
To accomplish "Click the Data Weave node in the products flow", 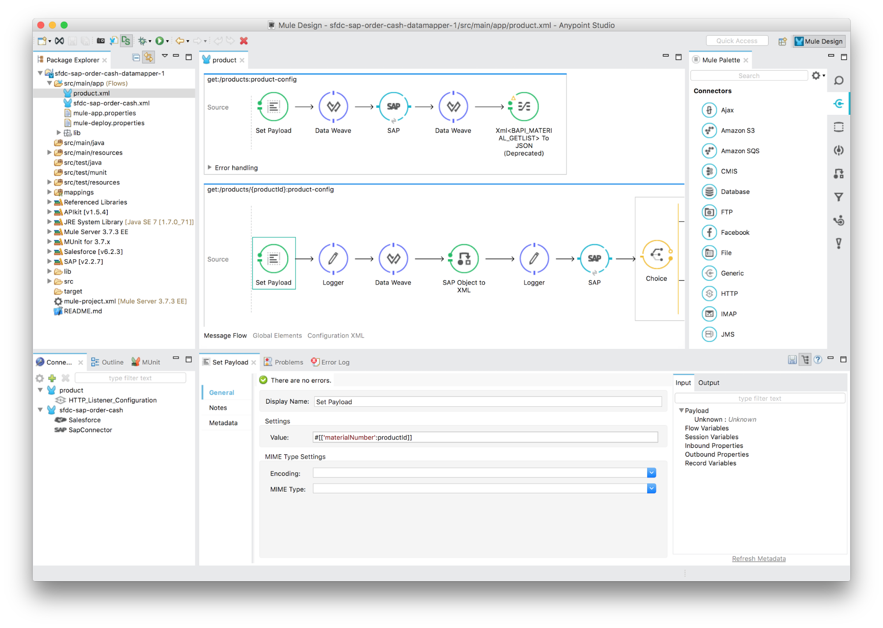I will click(x=333, y=107).
